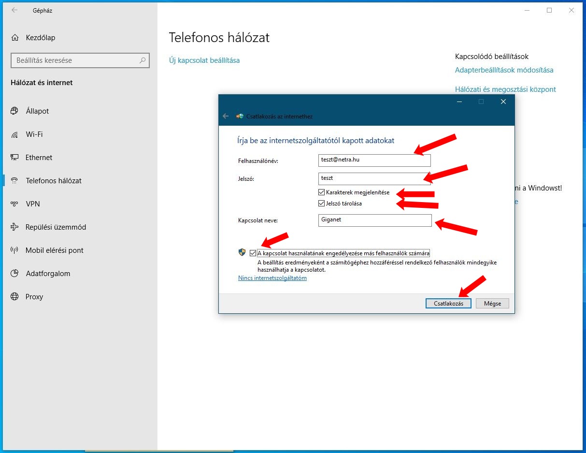Image resolution: width=586 pixels, height=453 pixels.
Task: Click the Felhasználónév input field
Action: tap(374, 161)
